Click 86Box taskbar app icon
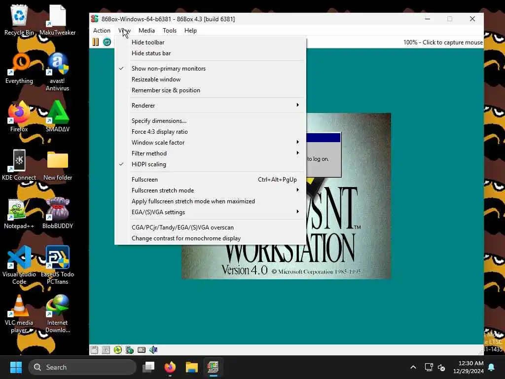This screenshot has width=505, height=379. [213, 367]
